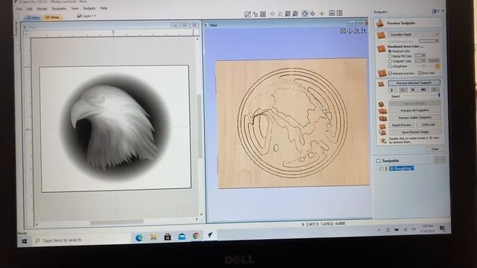Click the tile windows vertically icon
This screenshot has height=268, width=477.
pyautogui.click(x=340, y=13)
